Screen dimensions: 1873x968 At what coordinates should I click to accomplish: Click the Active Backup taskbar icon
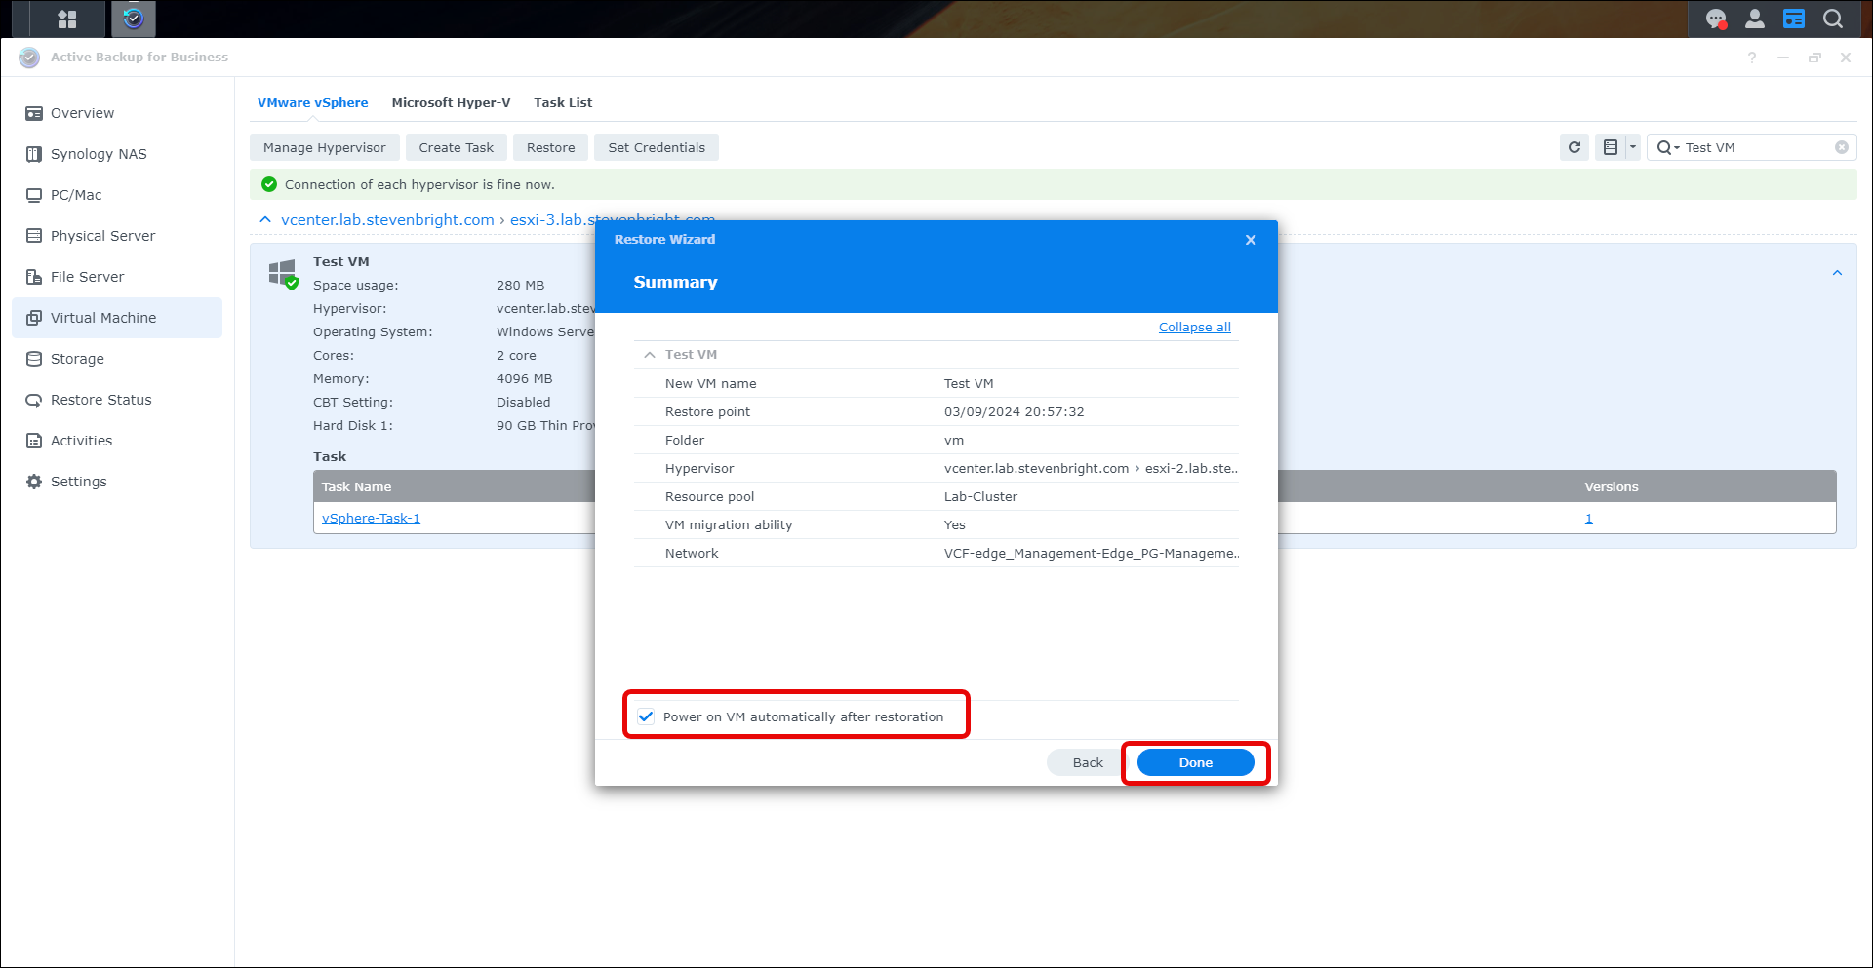pos(134,19)
